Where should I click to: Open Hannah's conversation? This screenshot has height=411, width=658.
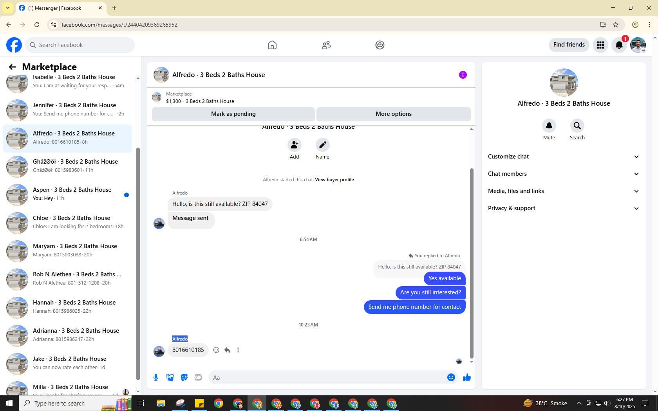[x=67, y=307]
